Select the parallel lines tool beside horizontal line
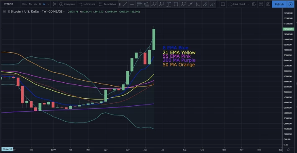Screen dimensions: 297x153 [x=139, y=4]
